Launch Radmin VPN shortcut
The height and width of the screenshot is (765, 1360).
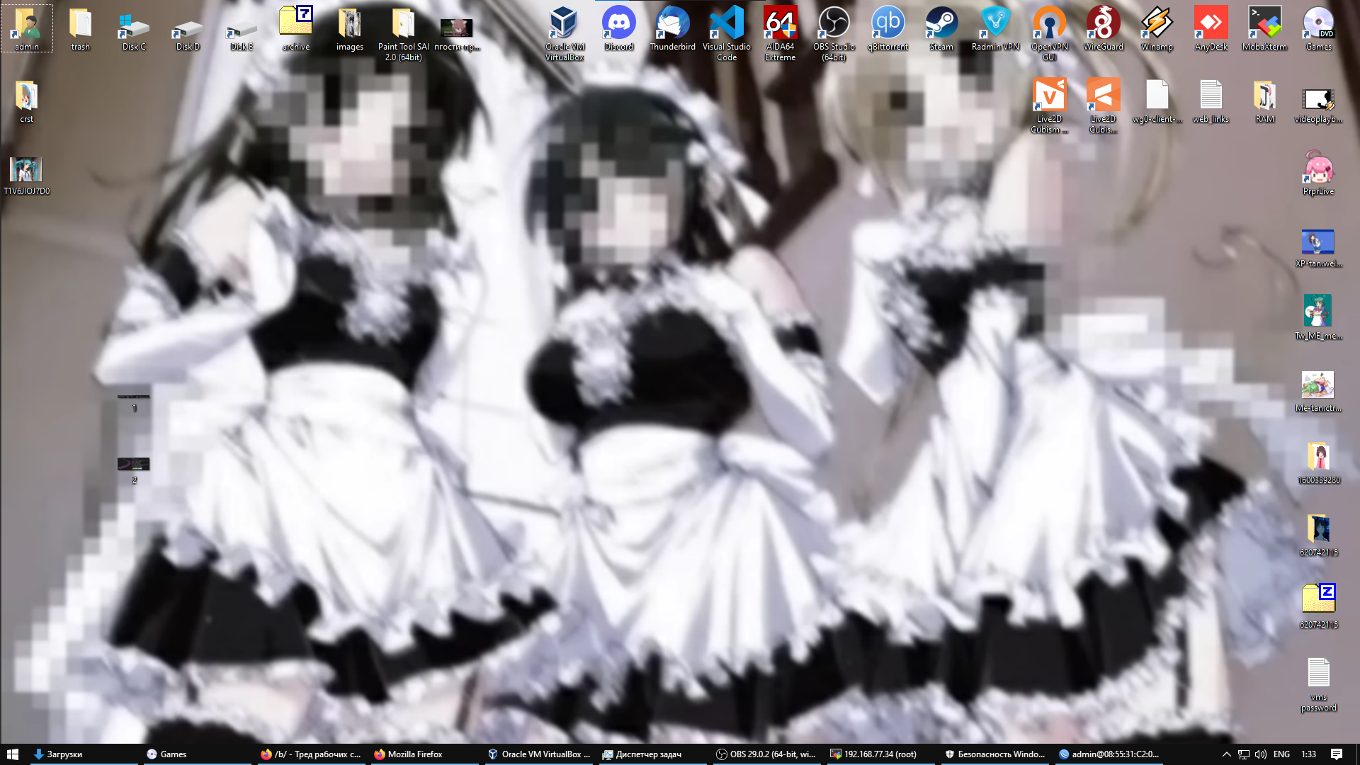[996, 28]
